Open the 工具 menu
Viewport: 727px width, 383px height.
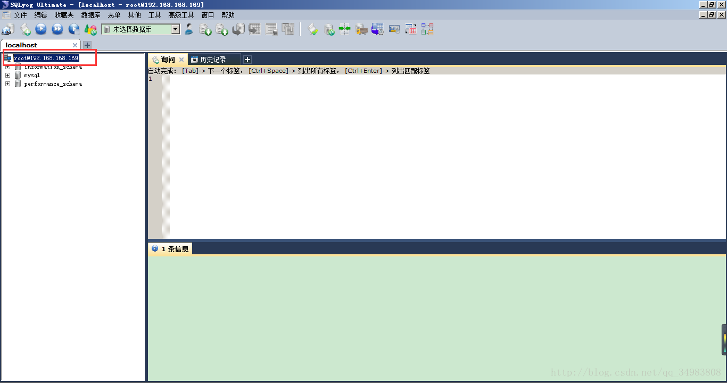tap(154, 15)
